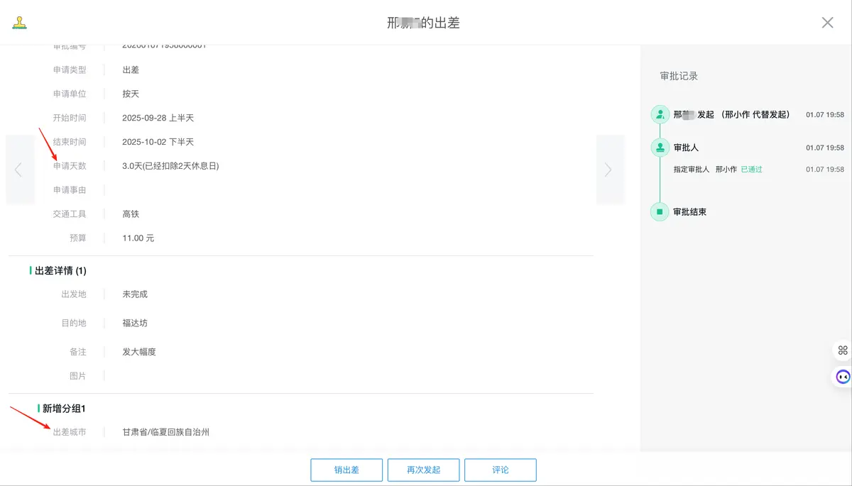
Task: Click the 销出差 button
Action: [x=346, y=470]
